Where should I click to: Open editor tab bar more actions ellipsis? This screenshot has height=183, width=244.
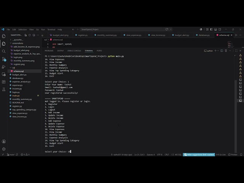click(240, 35)
